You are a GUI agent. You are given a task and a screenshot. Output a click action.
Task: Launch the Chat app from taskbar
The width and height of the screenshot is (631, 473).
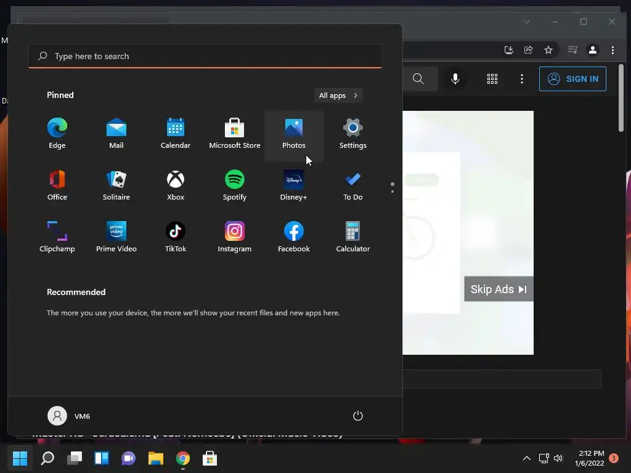(x=128, y=458)
